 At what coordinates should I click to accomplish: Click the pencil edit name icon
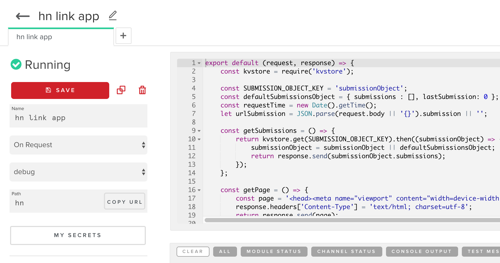point(113,16)
